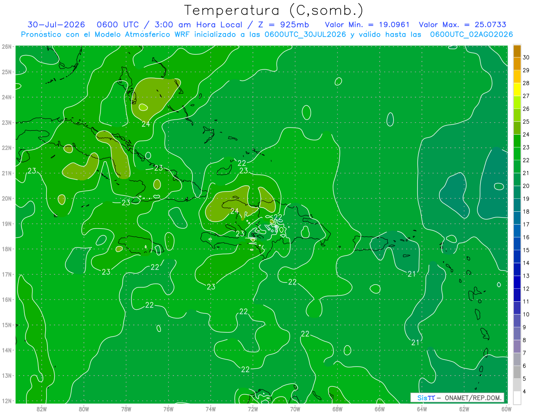Click the "12N" latitude axis label
538x415 pixels.
coord(6,401)
